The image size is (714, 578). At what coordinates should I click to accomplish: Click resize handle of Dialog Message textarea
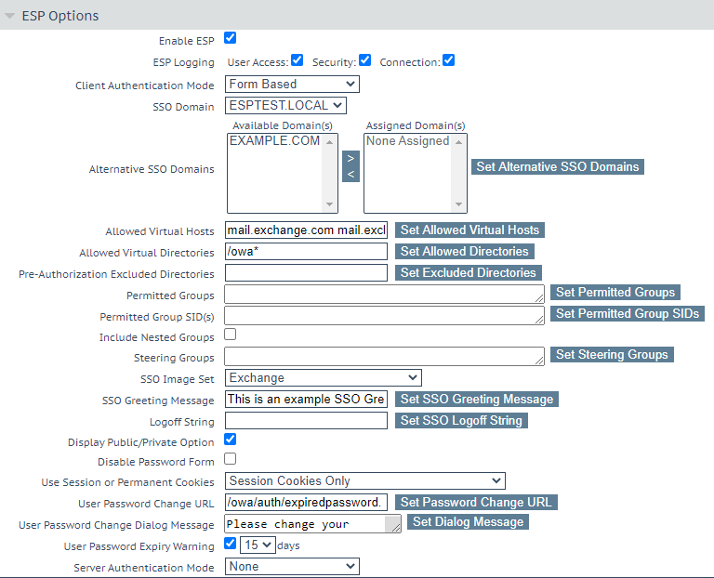click(397, 529)
